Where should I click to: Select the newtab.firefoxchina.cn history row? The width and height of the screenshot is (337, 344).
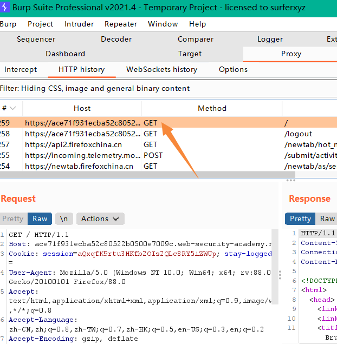tap(168, 166)
